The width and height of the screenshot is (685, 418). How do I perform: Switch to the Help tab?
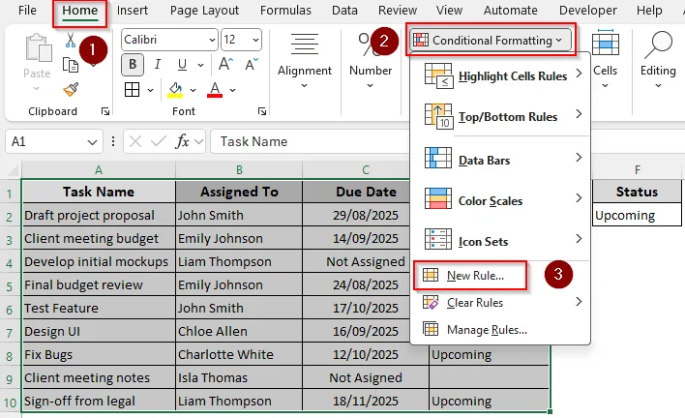tap(649, 11)
